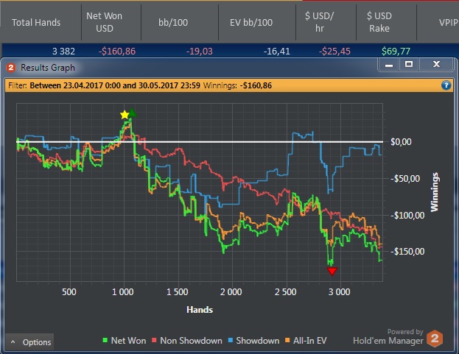Click the 2 500 hands axis label
Image resolution: width=459 pixels, height=354 pixels.
(x=285, y=292)
